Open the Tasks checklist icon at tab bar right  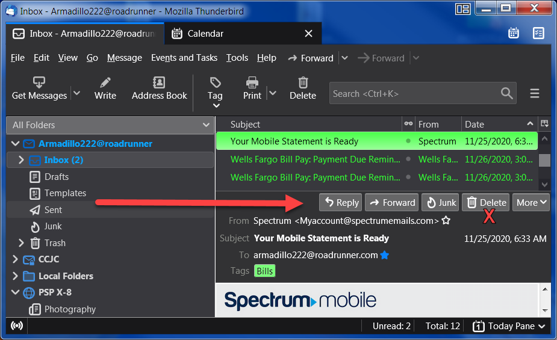(538, 33)
